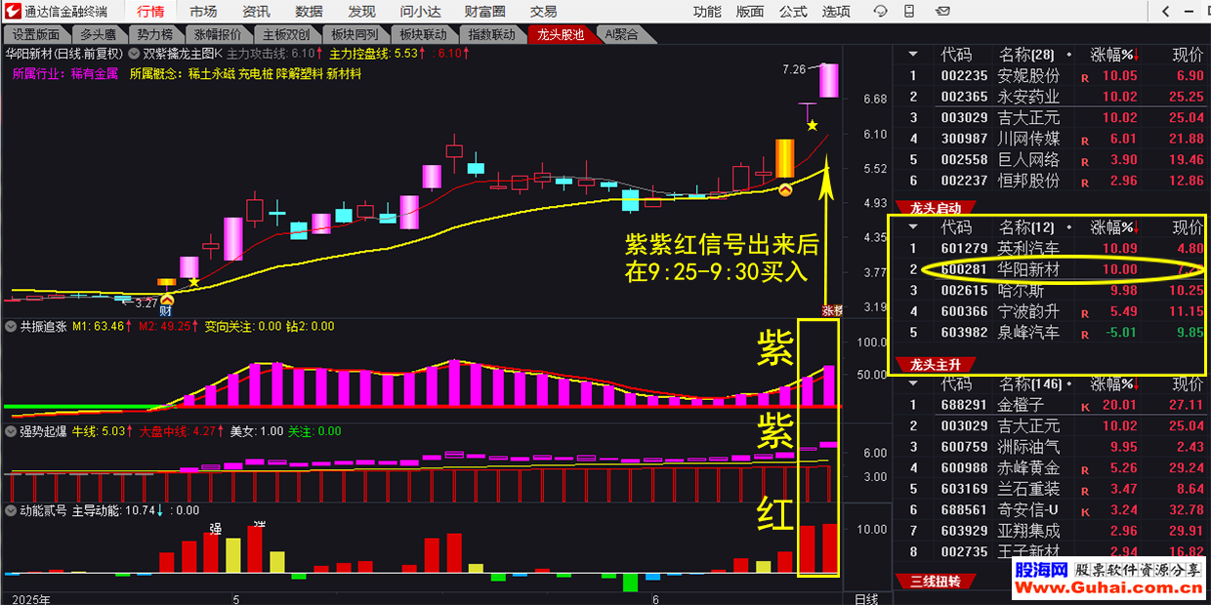Expand dropdown arrow in top stock list header
The width and height of the screenshot is (1211, 605).
[x=913, y=54]
